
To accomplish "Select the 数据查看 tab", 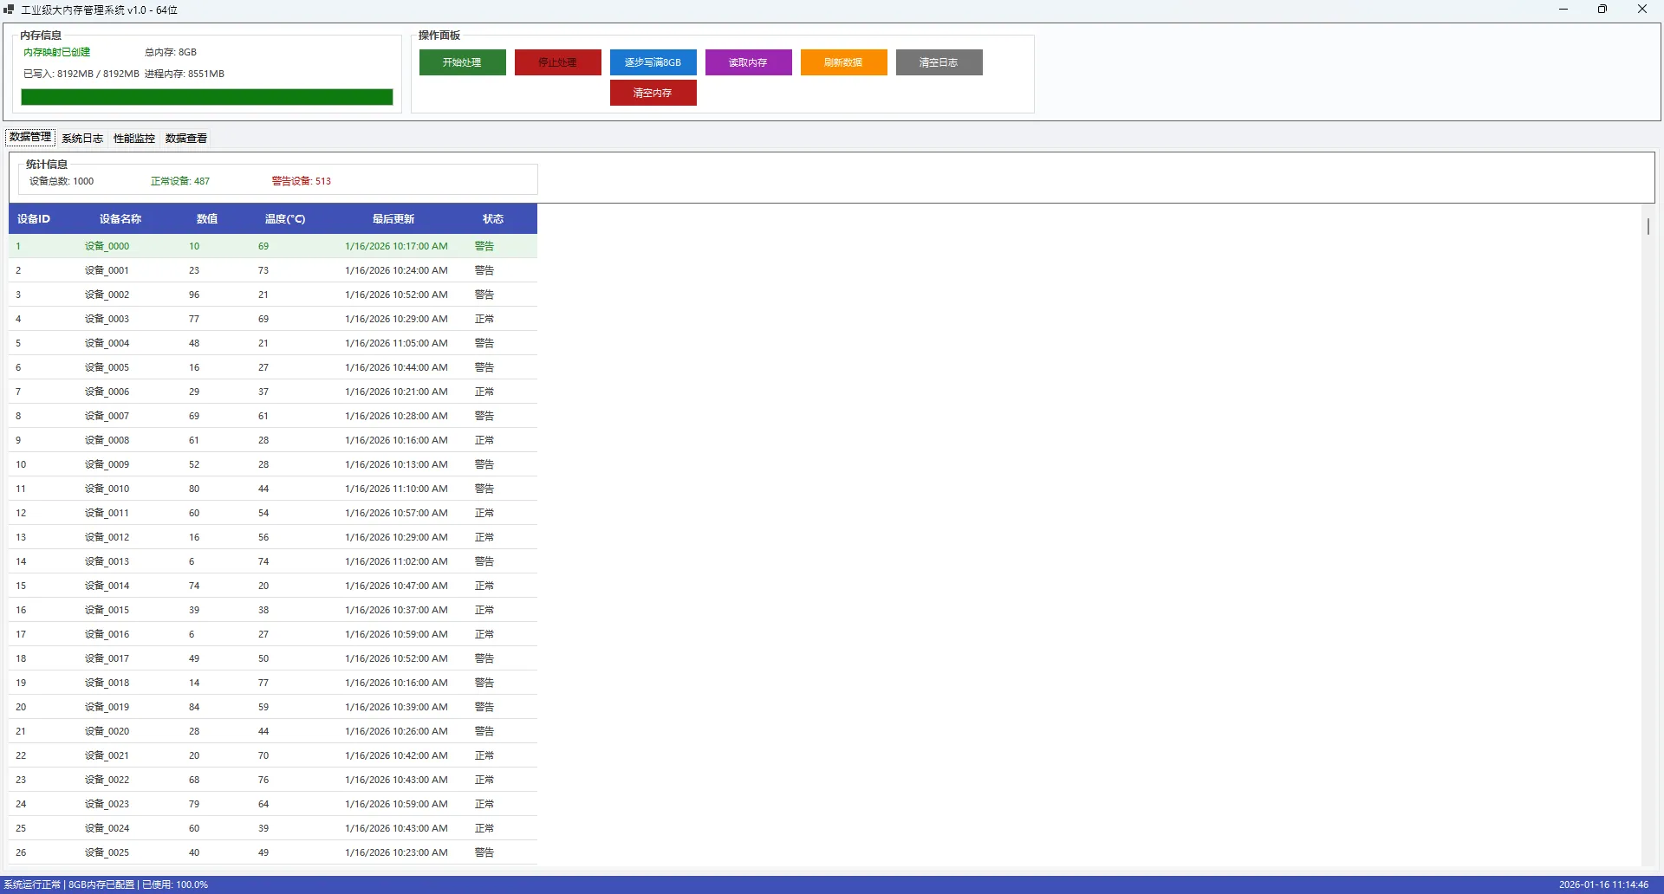I will tap(186, 139).
